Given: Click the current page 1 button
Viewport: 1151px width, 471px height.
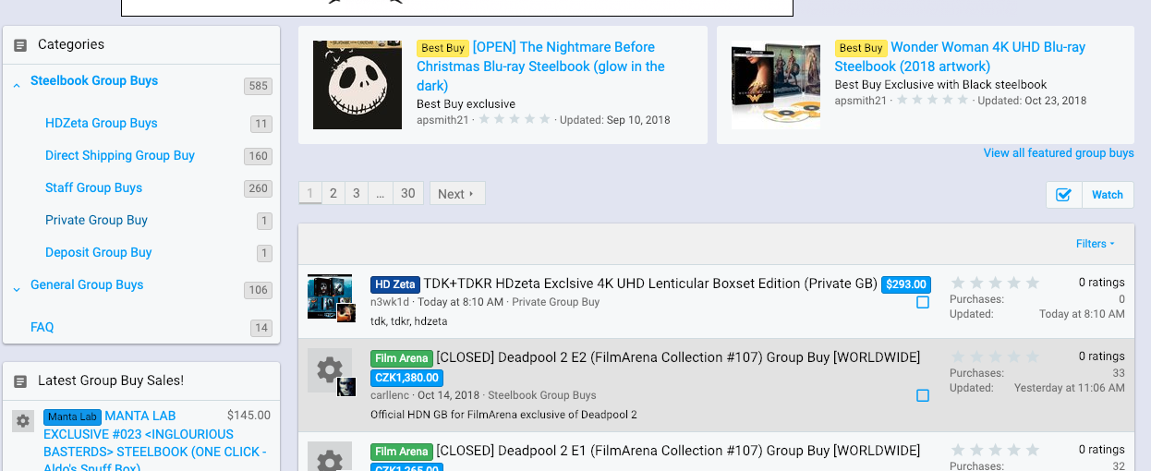Looking at the screenshot, I should pyautogui.click(x=310, y=194).
